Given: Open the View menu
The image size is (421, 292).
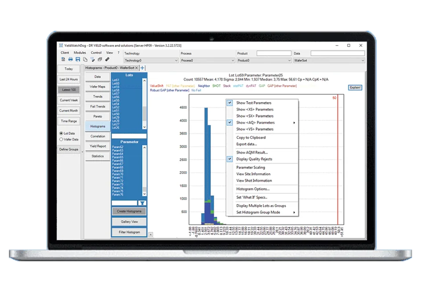Looking at the screenshot, I should coord(110,53).
